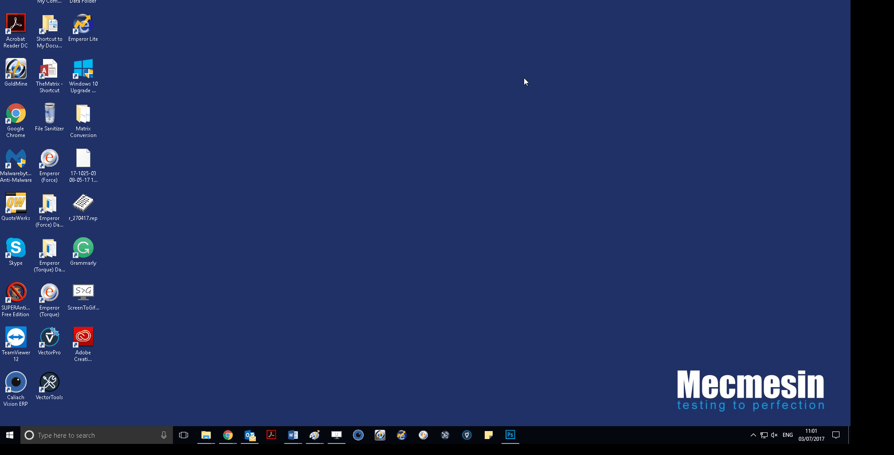Select SUPERAntiSpyware Free Edition desktop icon
This screenshot has height=455, width=894.
[x=16, y=299]
